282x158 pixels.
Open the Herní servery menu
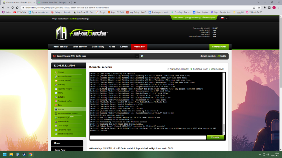click(x=60, y=47)
